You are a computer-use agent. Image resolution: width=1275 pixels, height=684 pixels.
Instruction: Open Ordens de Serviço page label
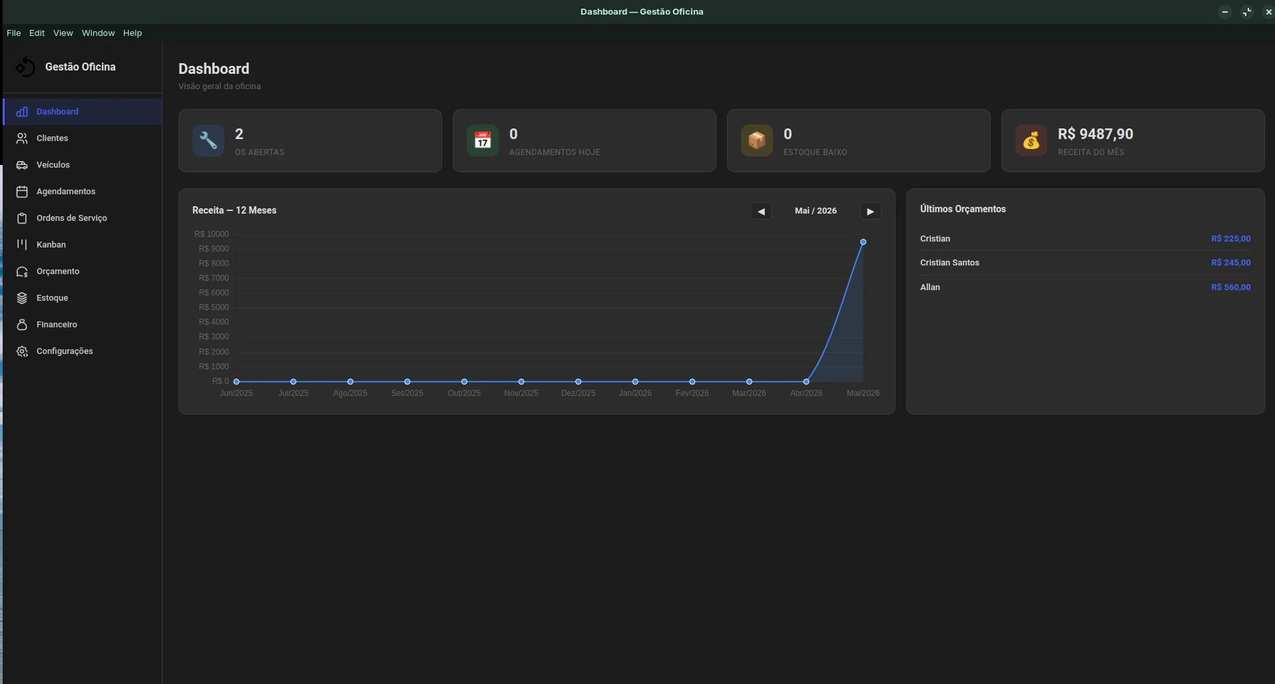(72, 218)
